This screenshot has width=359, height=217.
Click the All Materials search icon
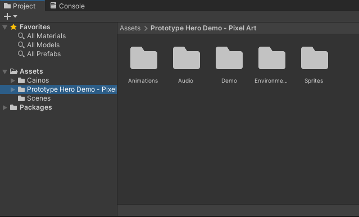21,36
